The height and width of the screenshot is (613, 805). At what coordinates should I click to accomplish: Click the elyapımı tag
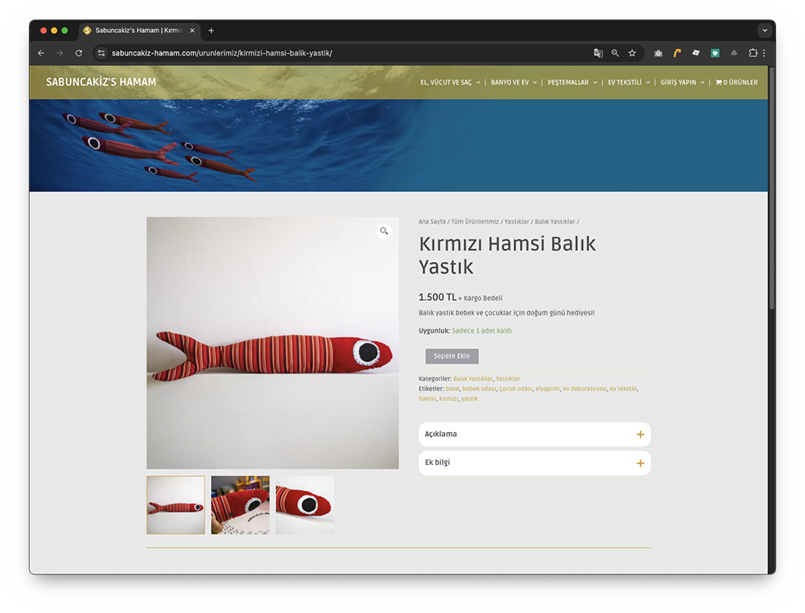[x=547, y=389]
